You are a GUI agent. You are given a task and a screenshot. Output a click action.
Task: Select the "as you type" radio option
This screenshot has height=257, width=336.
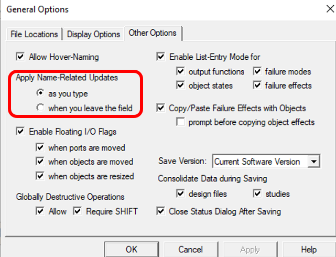pyautogui.click(x=40, y=93)
